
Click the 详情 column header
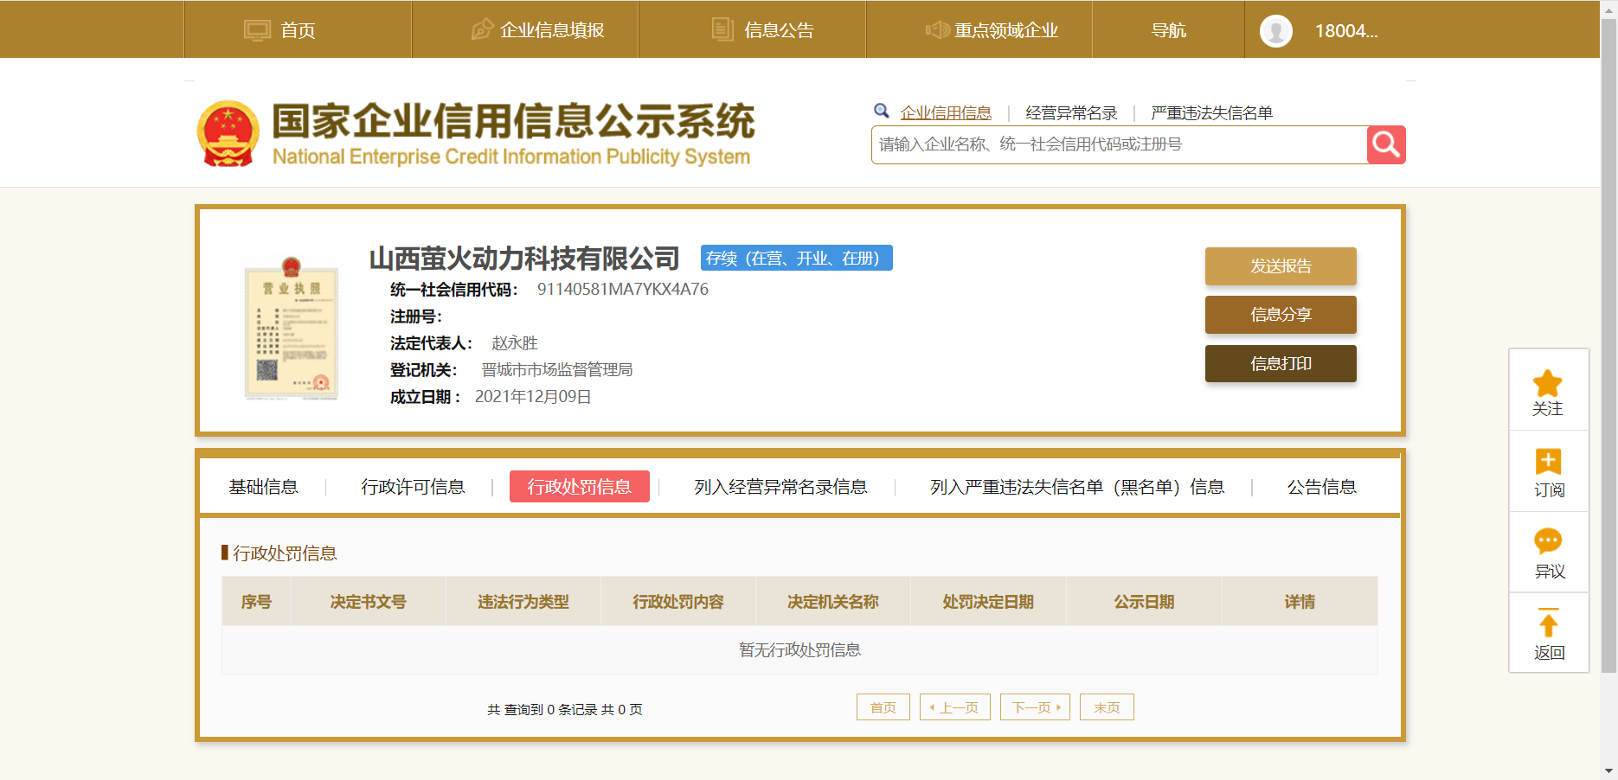[x=1300, y=602]
